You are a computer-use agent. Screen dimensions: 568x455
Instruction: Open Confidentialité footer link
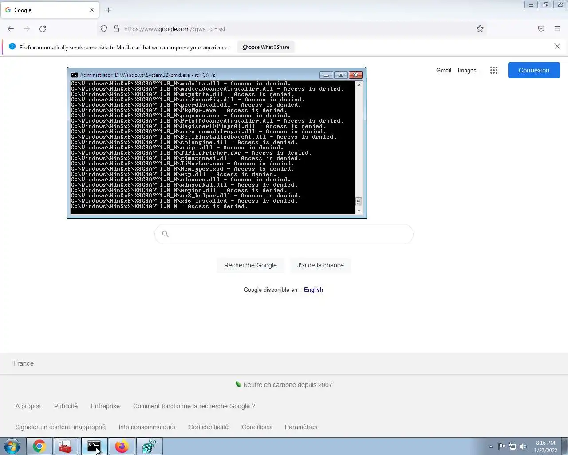click(209, 427)
